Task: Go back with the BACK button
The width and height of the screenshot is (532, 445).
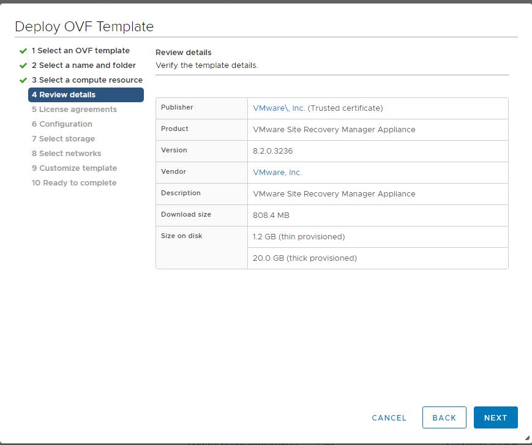Action: click(444, 417)
